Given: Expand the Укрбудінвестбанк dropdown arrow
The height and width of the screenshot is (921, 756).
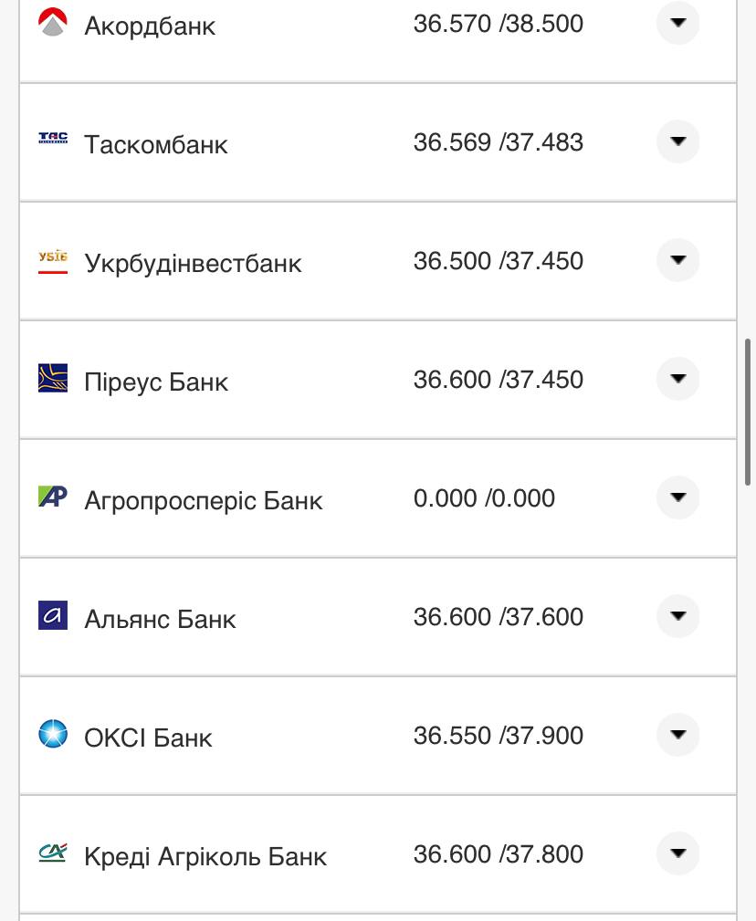Looking at the screenshot, I should (677, 260).
